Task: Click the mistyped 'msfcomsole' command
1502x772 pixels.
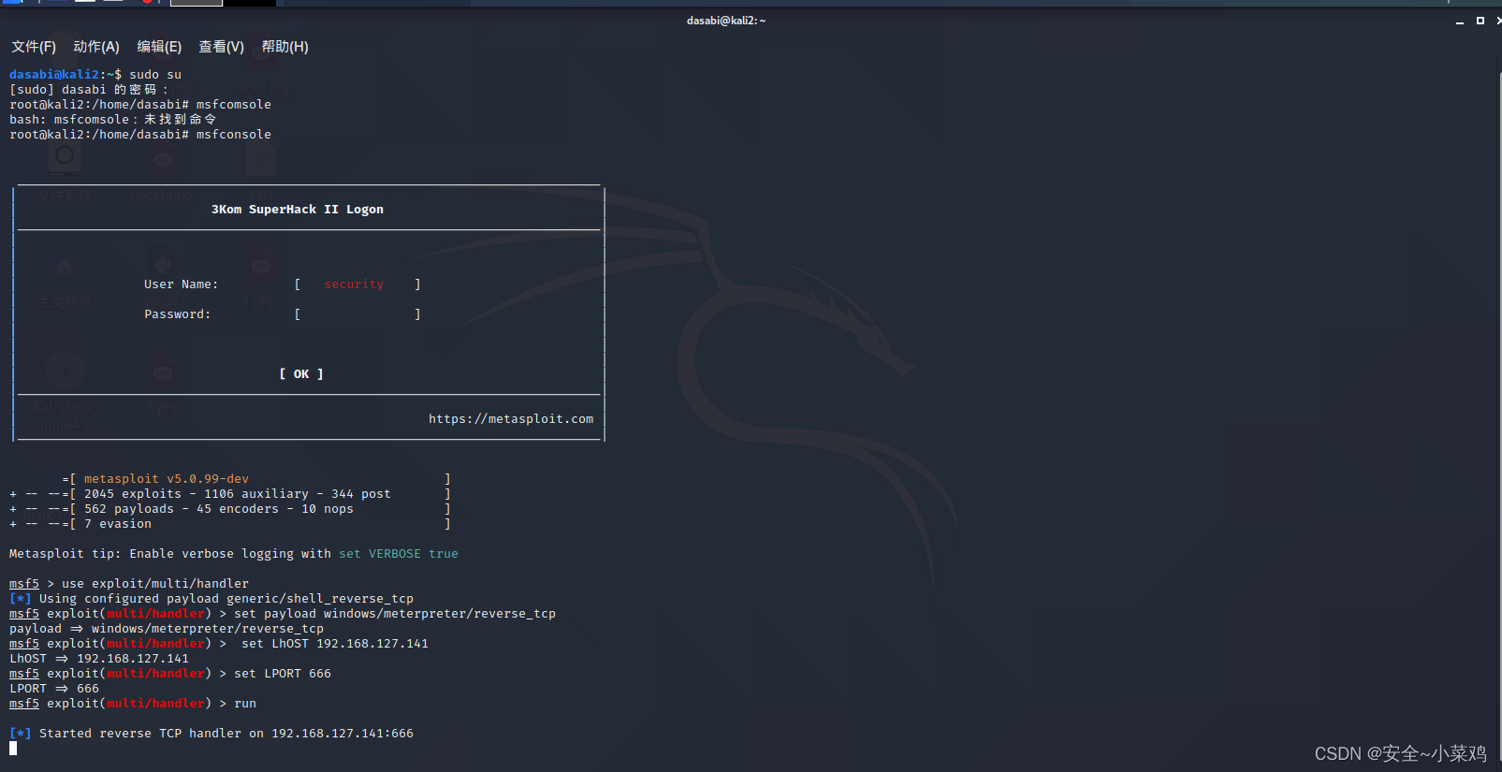Action: [x=234, y=105]
